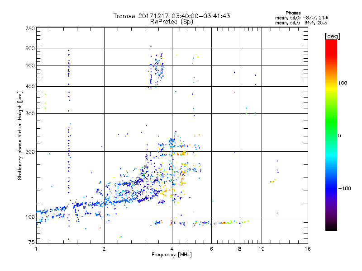The width and height of the screenshot is (362, 271).
Task: Click the colorbar tick label '0'
Action: pyautogui.click(x=339, y=136)
